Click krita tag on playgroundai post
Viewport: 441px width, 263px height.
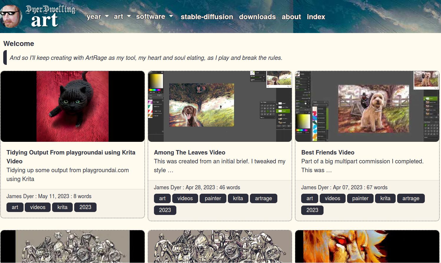point(62,207)
